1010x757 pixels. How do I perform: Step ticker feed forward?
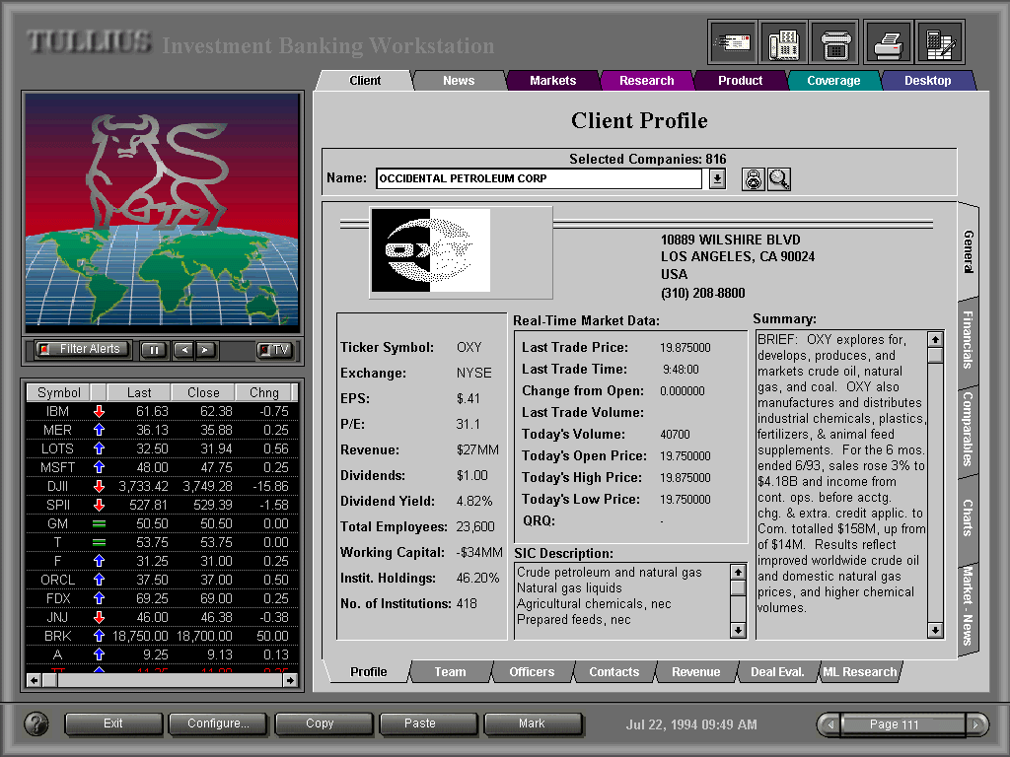click(x=205, y=350)
